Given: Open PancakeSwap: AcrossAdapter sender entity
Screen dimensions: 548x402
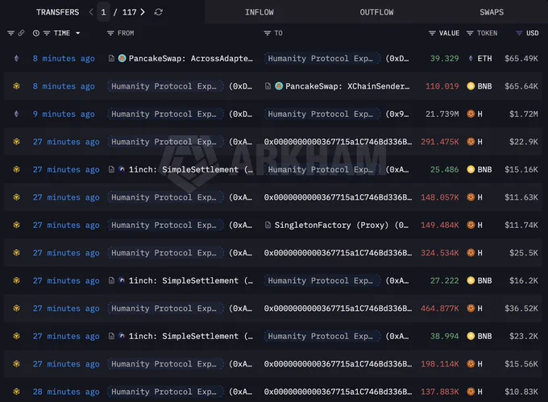Looking at the screenshot, I should pos(190,58).
